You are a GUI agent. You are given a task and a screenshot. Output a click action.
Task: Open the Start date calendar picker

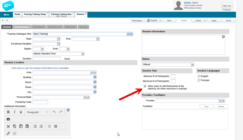[x=59, y=39]
